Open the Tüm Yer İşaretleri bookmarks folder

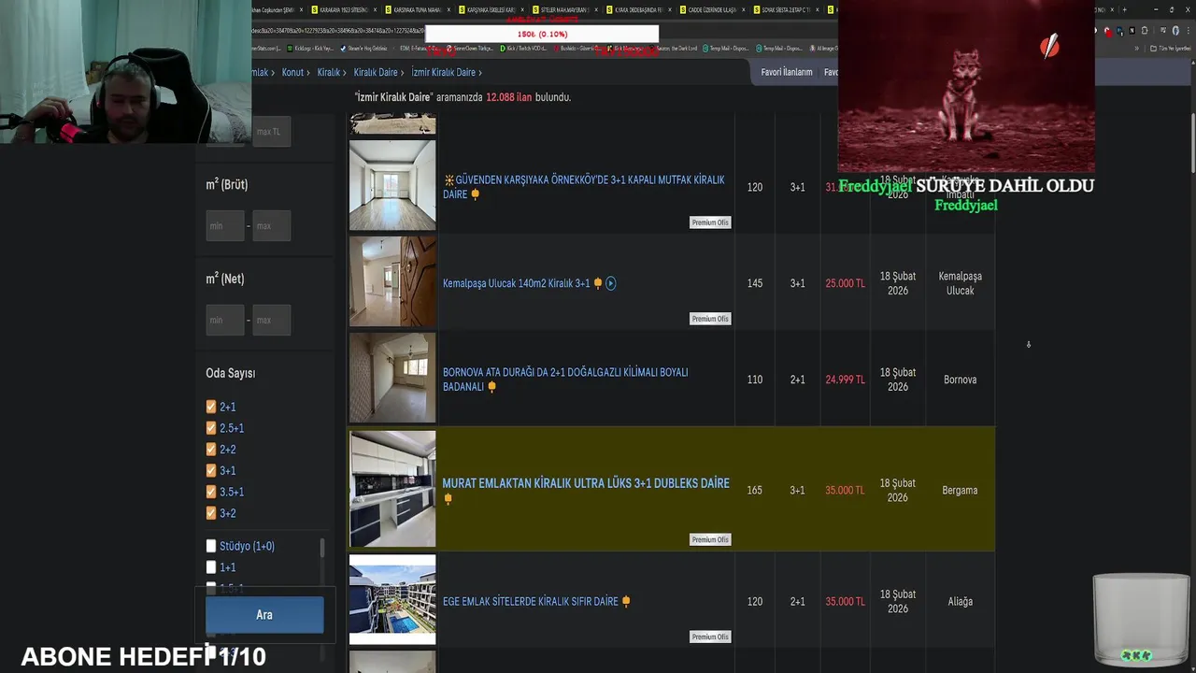click(1170, 49)
